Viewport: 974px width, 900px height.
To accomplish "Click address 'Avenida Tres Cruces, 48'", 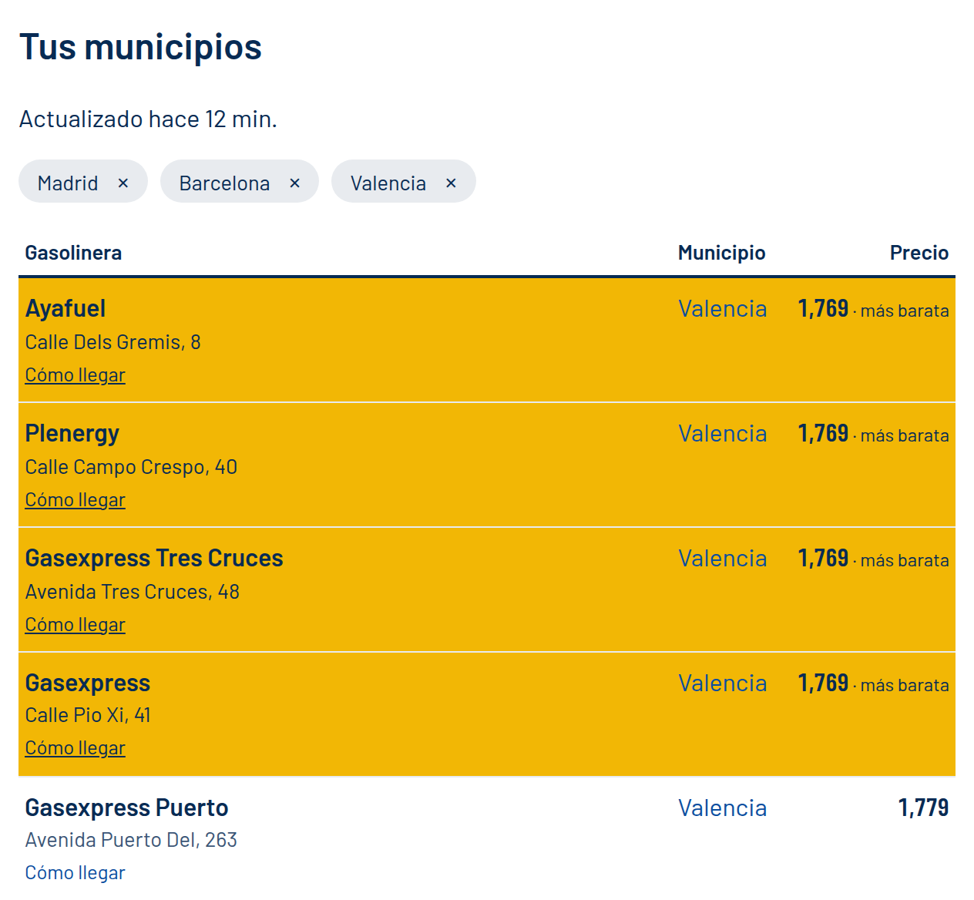I will click(x=132, y=592).
